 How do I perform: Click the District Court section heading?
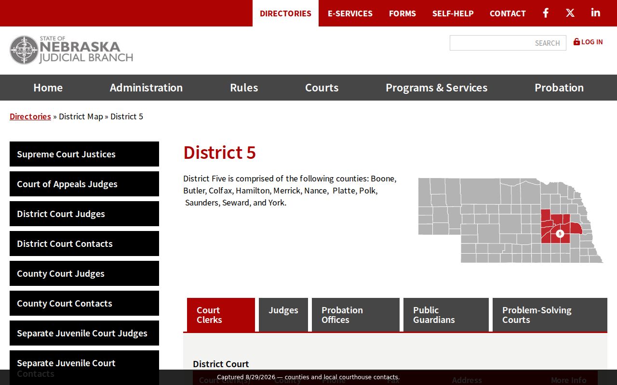(x=221, y=364)
